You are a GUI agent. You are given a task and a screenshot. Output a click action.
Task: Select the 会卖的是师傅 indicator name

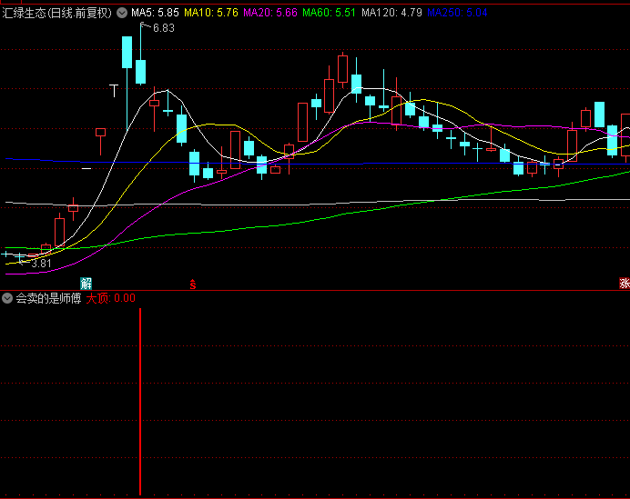[x=48, y=298]
